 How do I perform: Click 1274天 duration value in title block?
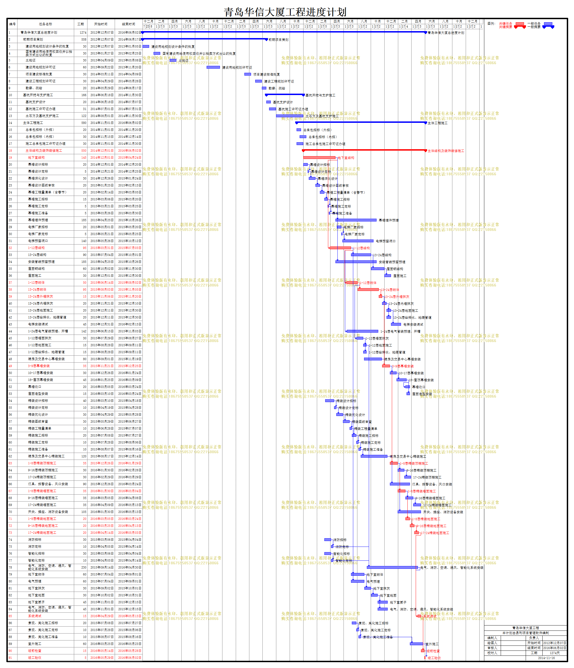(554, 653)
